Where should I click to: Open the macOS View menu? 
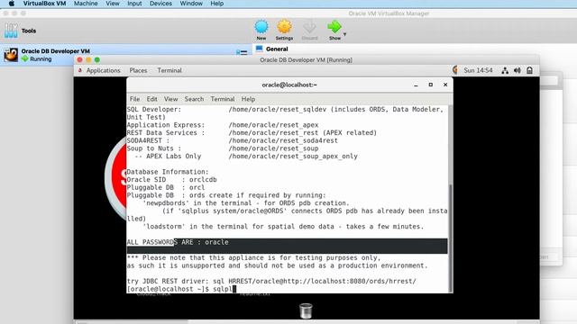coord(113,4)
